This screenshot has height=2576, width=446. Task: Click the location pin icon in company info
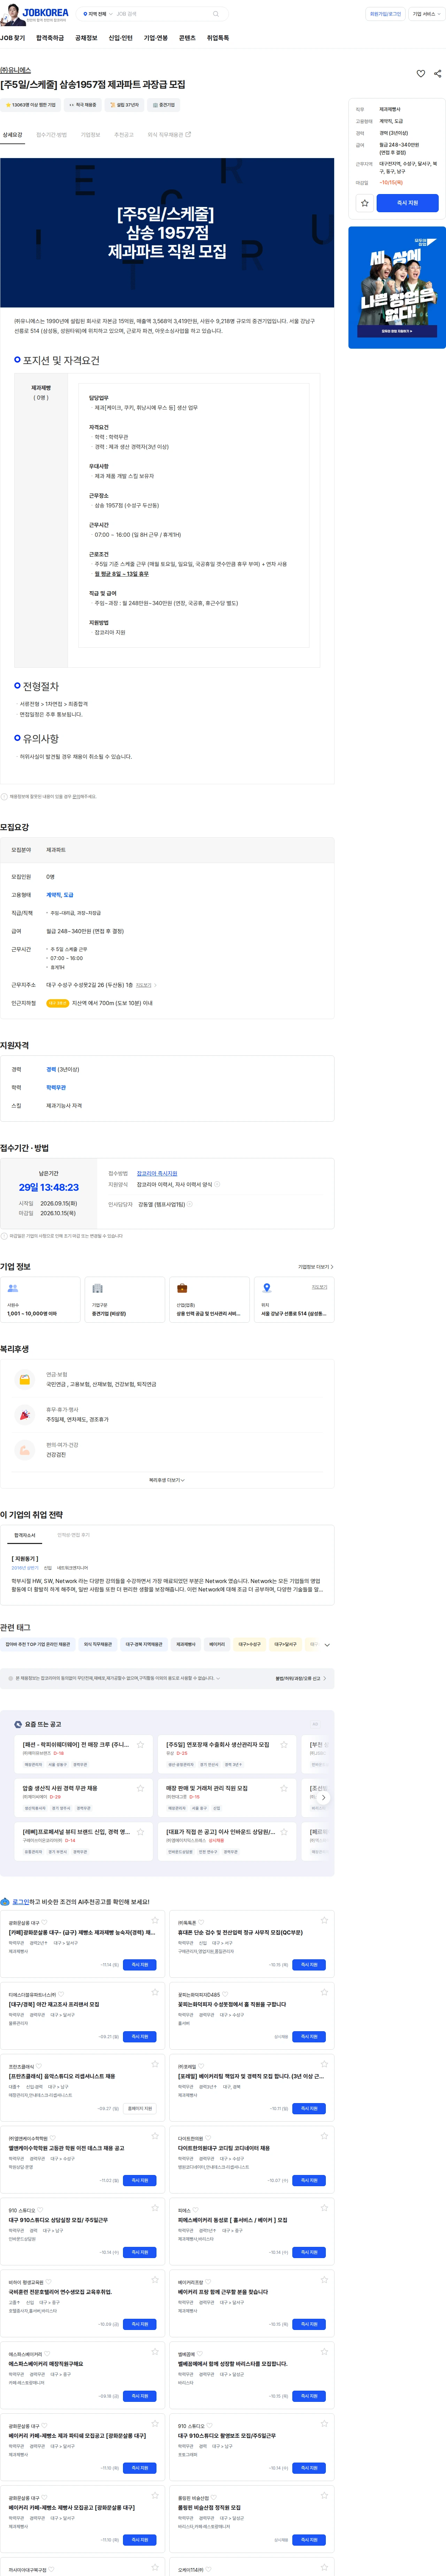267,1288
